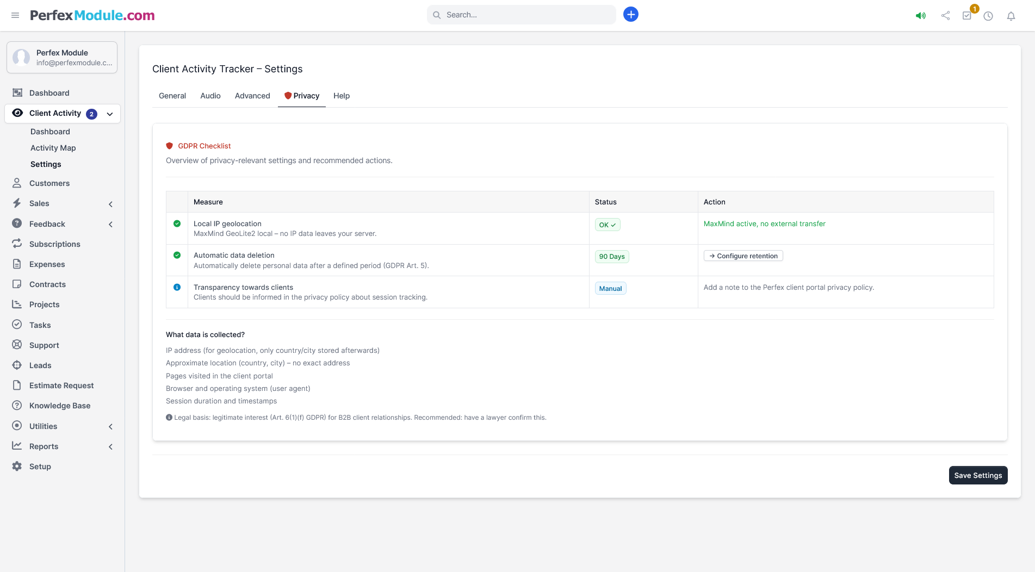Click the Configure retention button
The width and height of the screenshot is (1035, 572).
pyautogui.click(x=743, y=256)
